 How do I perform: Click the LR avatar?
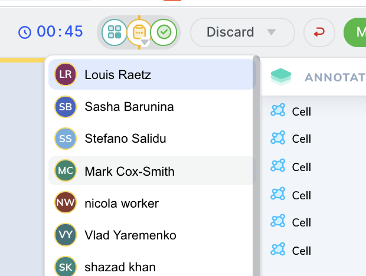tap(66, 74)
